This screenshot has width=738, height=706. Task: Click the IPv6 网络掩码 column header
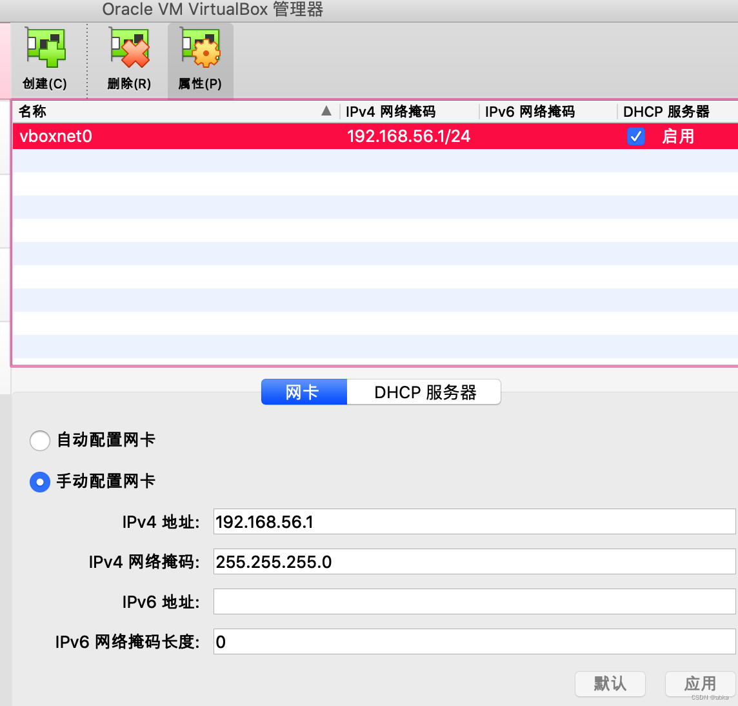[x=548, y=112]
